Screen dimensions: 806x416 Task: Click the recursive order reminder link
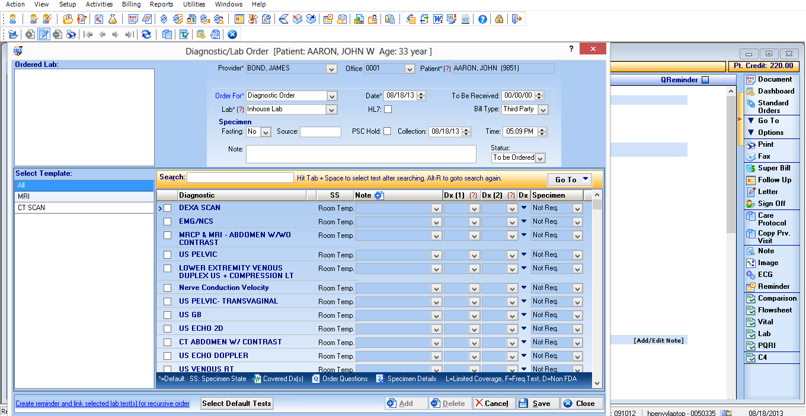click(103, 404)
